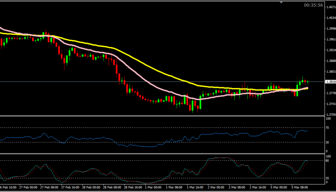The width and height of the screenshot is (336, 192).
Task: Click the latest candlestick on the chart
Action: [x=307, y=82]
